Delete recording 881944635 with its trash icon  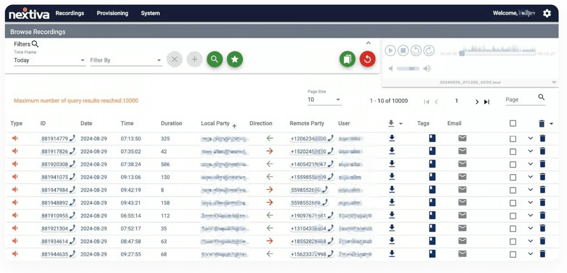[542, 254]
